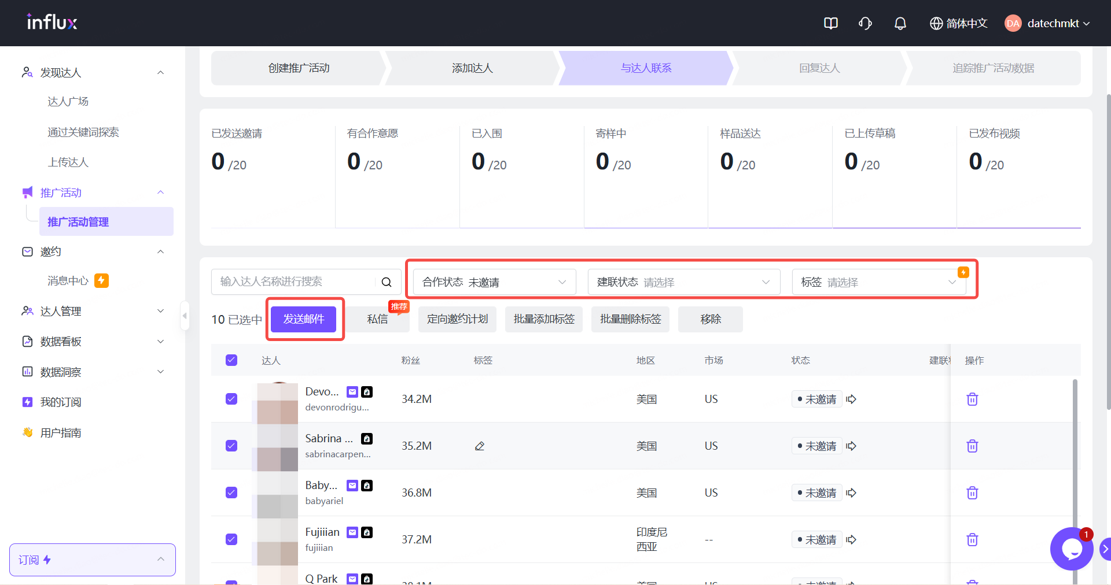Screen dimensions: 1111x585
Task: Expand the 达人管理 sidebar section
Action: click(x=93, y=311)
